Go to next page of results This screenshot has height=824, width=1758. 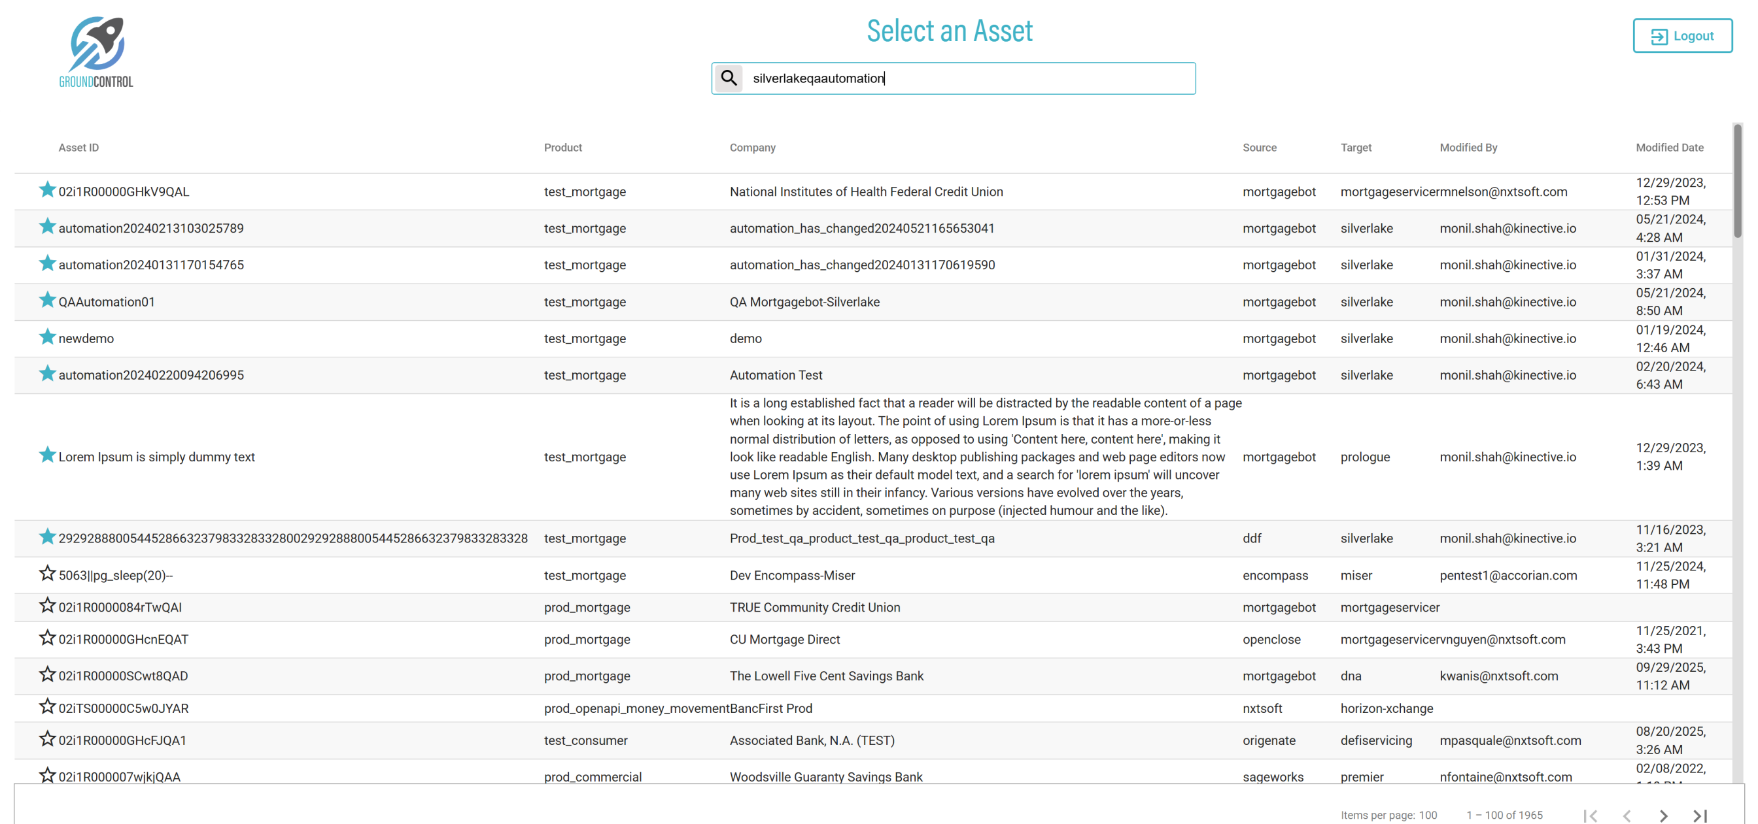tap(1663, 815)
